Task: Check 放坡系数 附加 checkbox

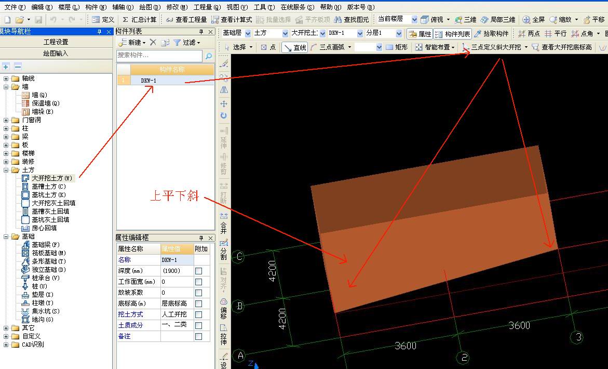Action: pyautogui.click(x=198, y=293)
